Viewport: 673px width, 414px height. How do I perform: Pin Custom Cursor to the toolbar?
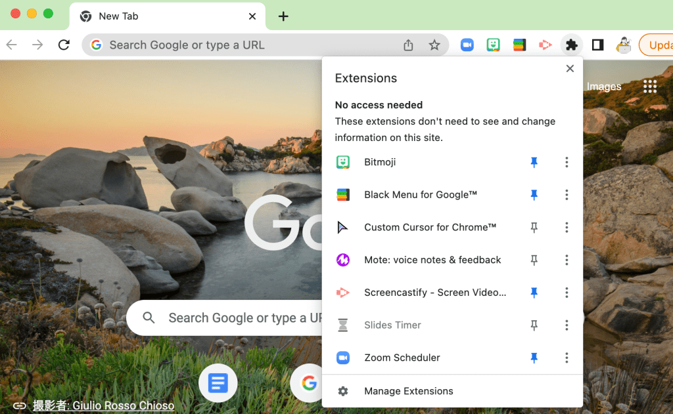click(x=534, y=227)
